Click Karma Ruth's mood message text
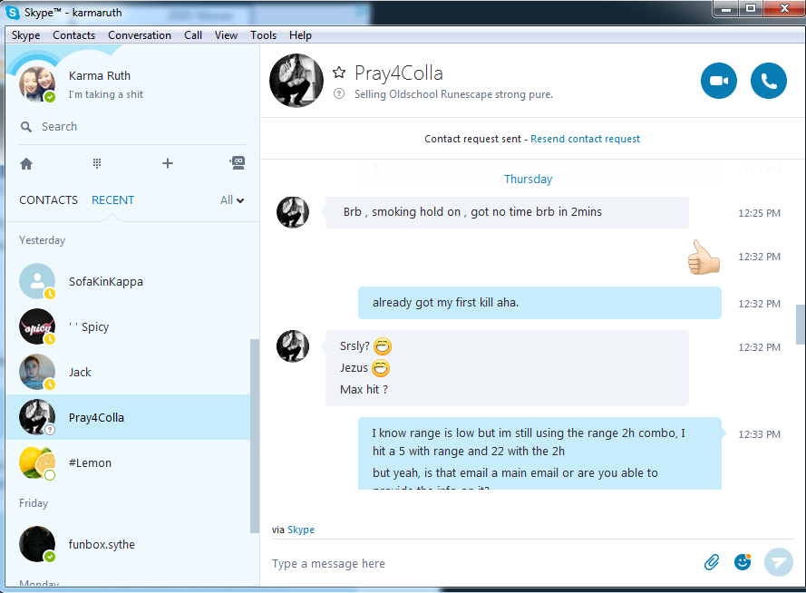The width and height of the screenshot is (806, 593). [x=106, y=94]
